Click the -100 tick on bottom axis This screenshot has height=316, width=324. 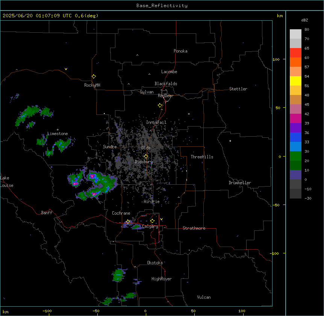click(x=47, y=311)
